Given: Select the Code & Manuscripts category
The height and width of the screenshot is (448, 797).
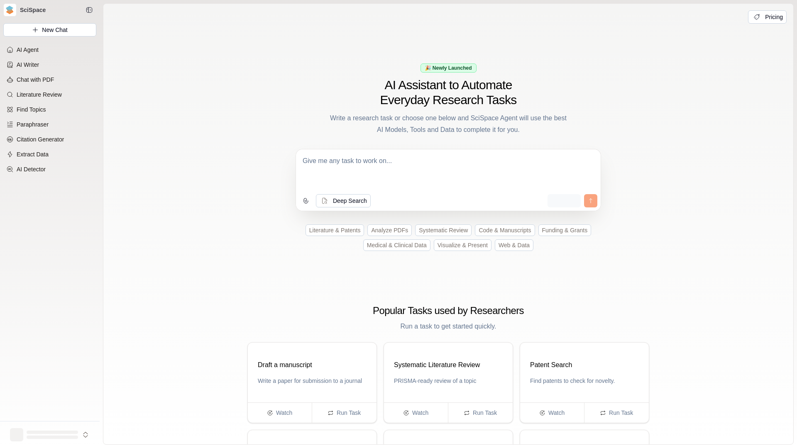Looking at the screenshot, I should point(505,230).
